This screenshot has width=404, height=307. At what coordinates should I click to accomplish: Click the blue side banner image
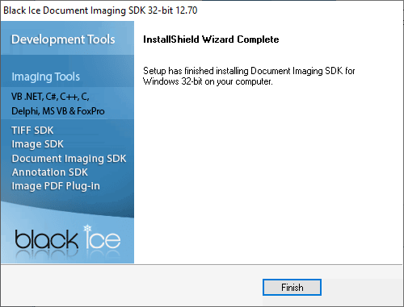67,143
